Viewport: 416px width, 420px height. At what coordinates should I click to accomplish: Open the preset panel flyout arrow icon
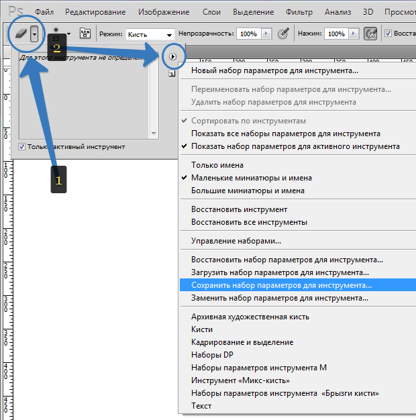173,57
